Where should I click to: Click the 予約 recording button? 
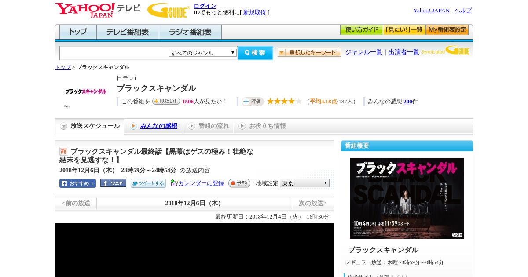click(239, 183)
